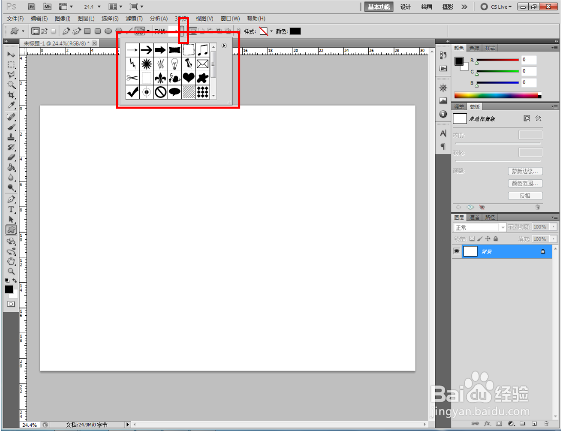The width and height of the screenshot is (561, 431).
Task: Toggle lock image pixels brush icon
Action: (480, 238)
